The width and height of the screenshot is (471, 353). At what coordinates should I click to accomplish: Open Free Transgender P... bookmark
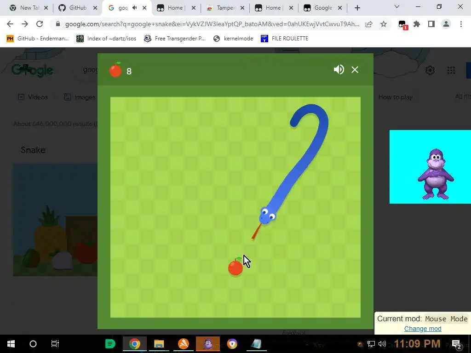[x=175, y=39]
